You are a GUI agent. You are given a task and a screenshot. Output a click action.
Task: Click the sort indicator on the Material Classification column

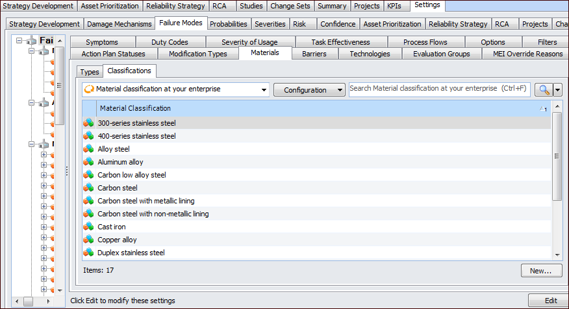click(x=543, y=109)
